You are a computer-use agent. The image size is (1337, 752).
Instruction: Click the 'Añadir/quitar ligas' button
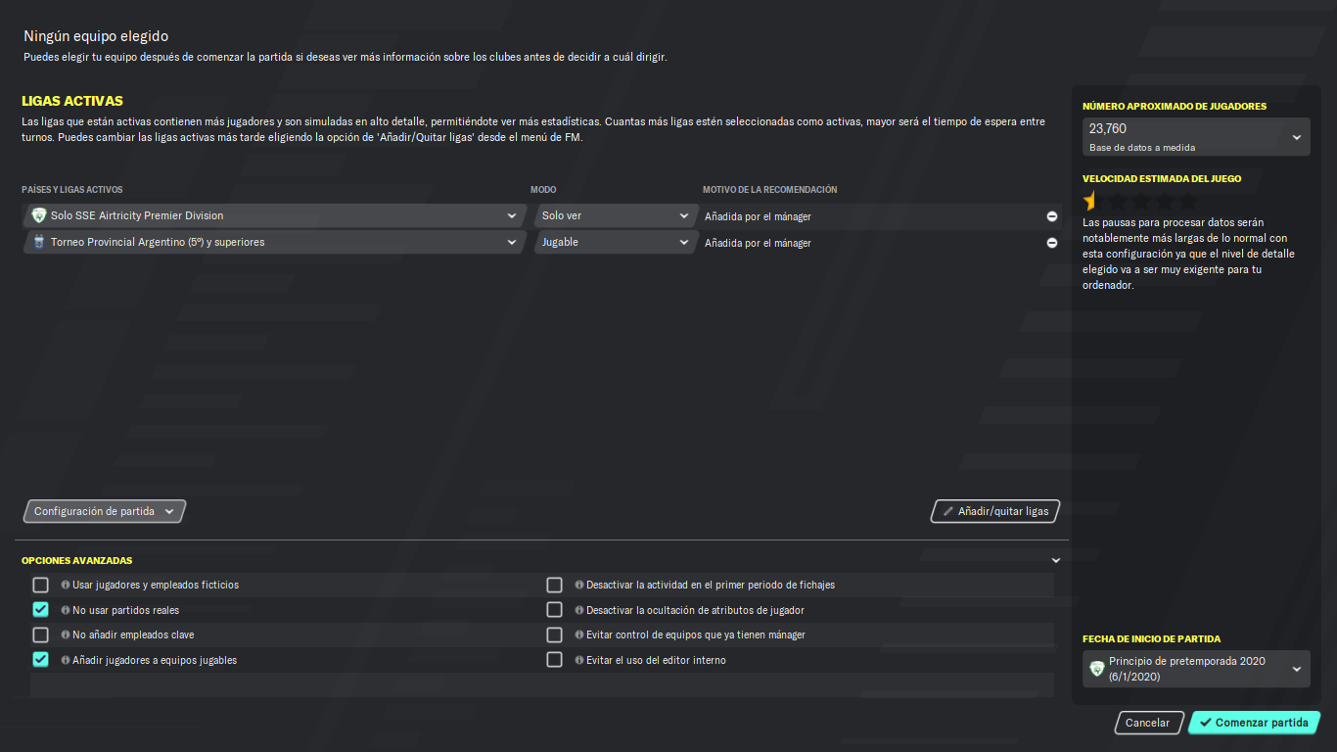tap(994, 511)
